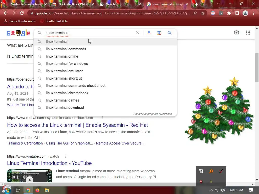Click the TB tray overflow icon

201,171
